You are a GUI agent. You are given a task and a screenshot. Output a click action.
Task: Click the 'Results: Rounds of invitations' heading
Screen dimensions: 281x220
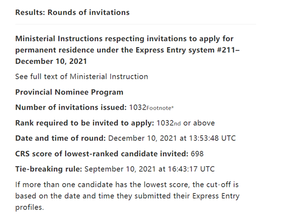[x=73, y=13]
